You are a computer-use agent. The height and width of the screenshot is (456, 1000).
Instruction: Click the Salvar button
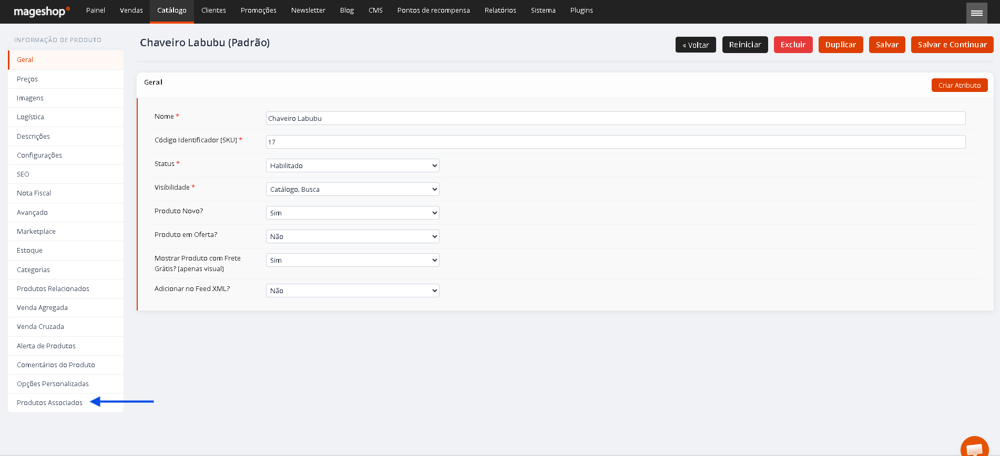(887, 45)
